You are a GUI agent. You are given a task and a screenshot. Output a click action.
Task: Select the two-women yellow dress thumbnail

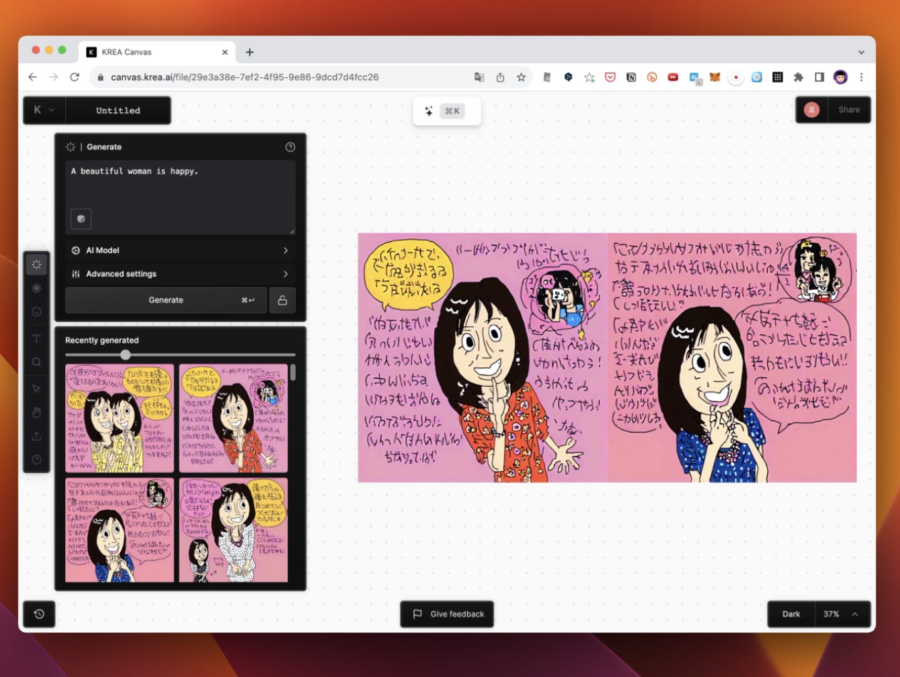(120, 418)
